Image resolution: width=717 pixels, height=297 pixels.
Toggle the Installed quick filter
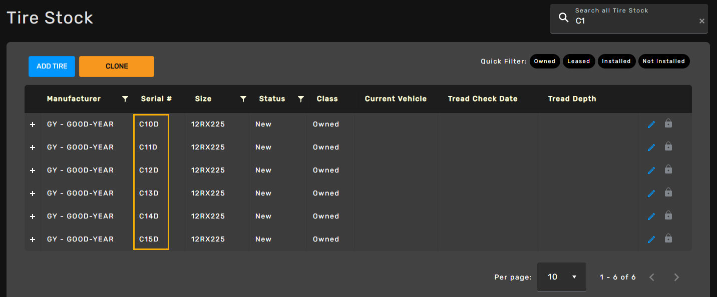(616, 61)
